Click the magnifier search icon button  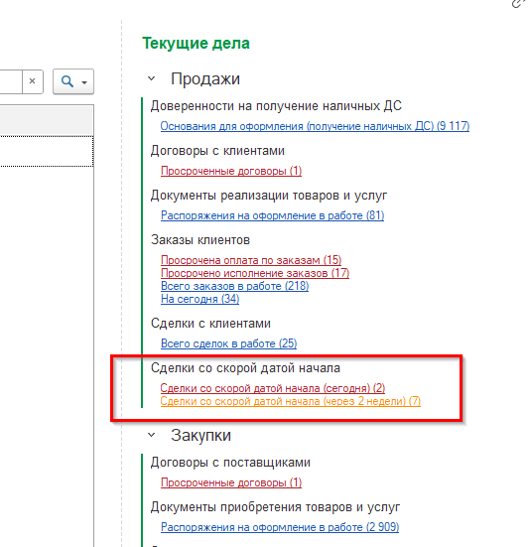pos(67,81)
